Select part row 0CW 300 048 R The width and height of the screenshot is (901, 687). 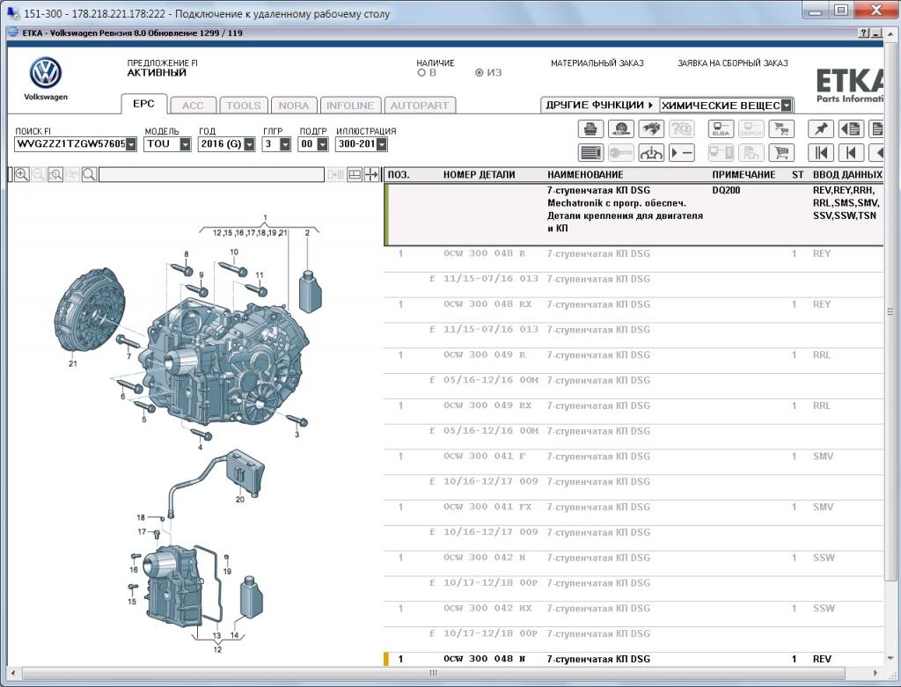click(x=634, y=253)
